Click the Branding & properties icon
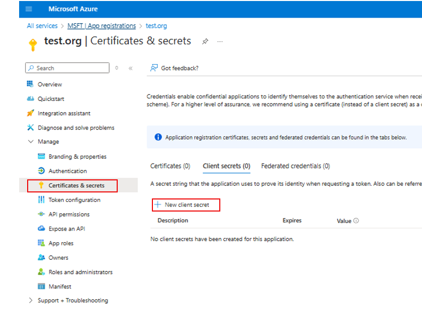Screen dimensions: 422x312 tap(41, 156)
